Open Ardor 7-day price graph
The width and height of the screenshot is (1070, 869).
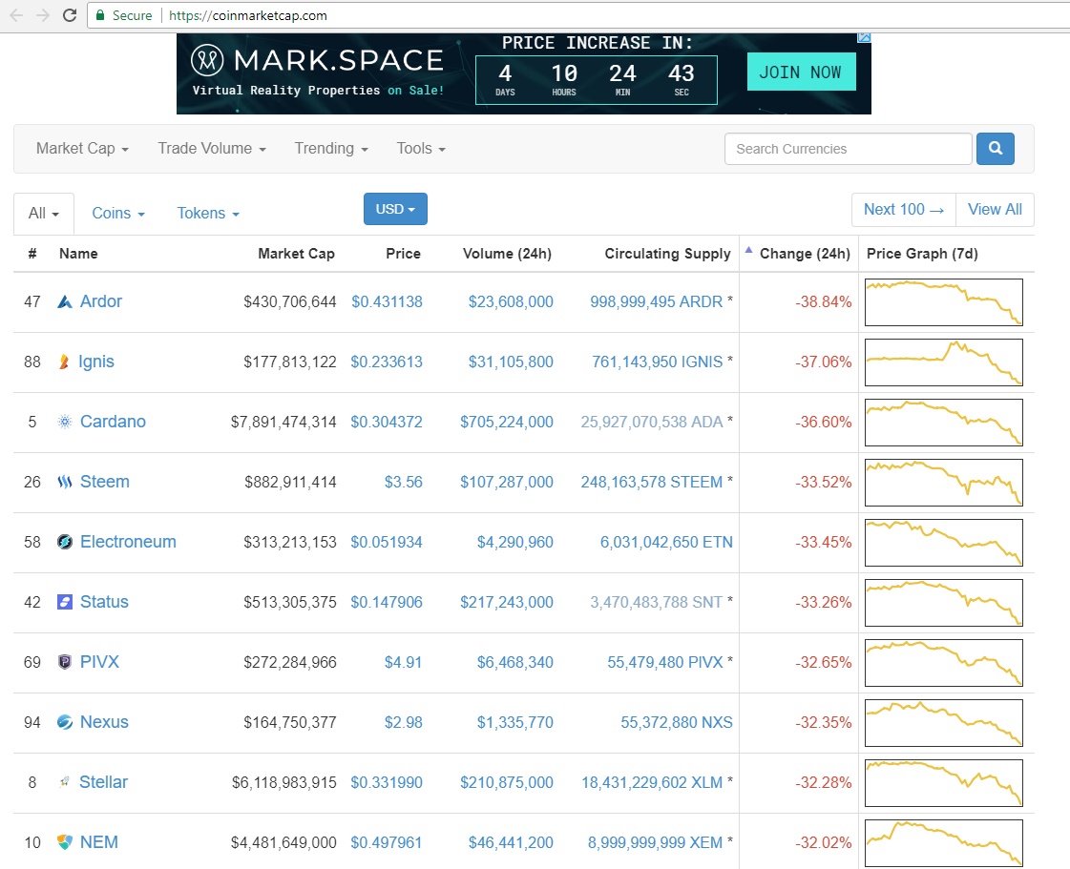click(x=944, y=302)
